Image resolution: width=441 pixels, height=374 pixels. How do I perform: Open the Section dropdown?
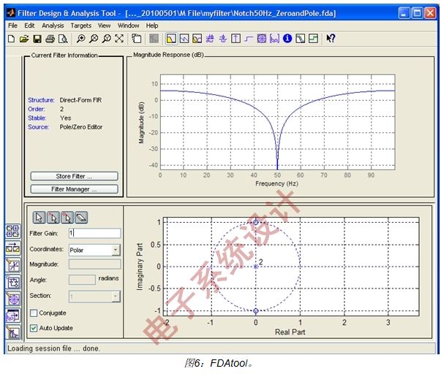[94, 296]
